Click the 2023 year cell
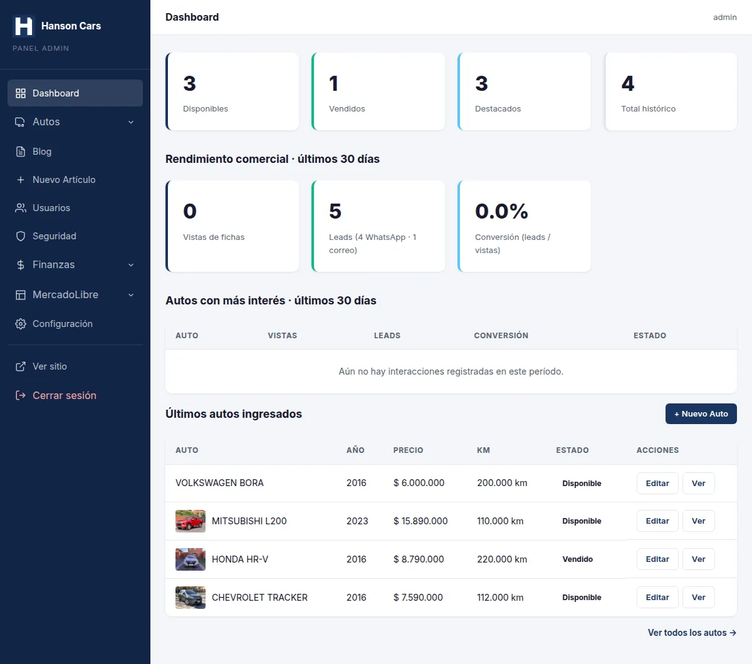This screenshot has height=664, width=752. point(357,521)
